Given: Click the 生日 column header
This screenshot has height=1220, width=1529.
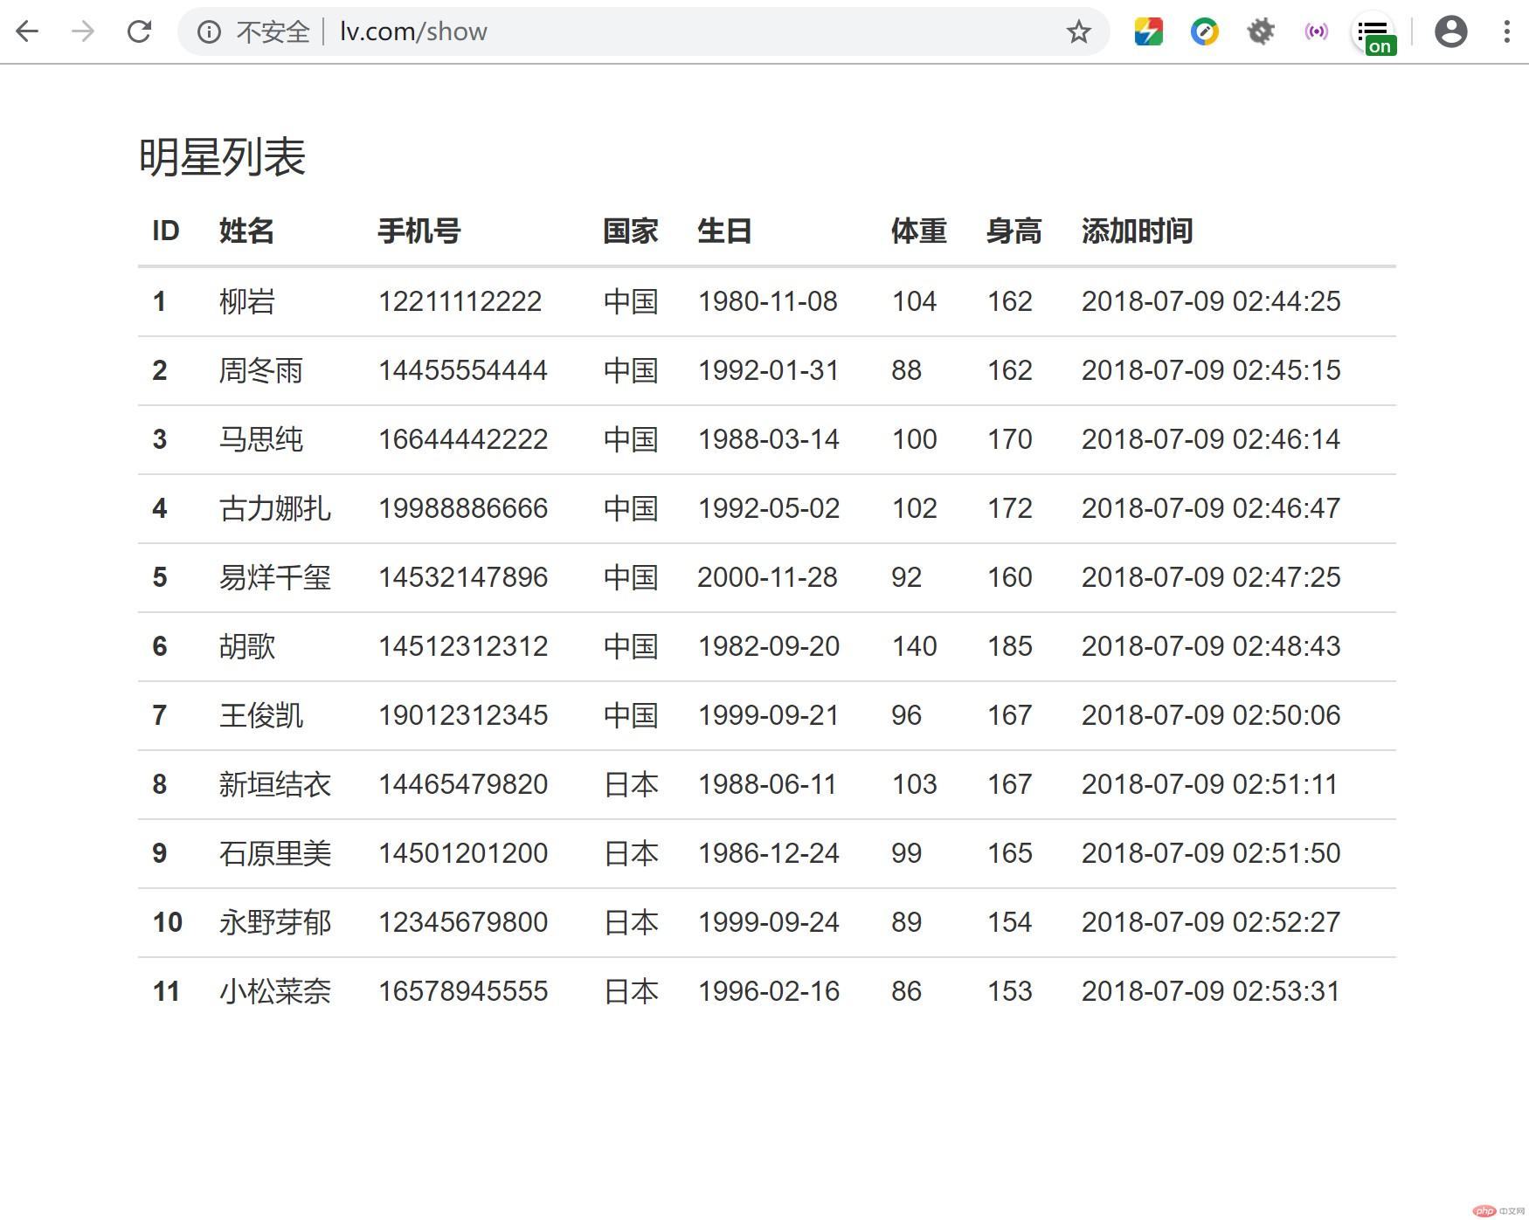Looking at the screenshot, I should coord(724,231).
